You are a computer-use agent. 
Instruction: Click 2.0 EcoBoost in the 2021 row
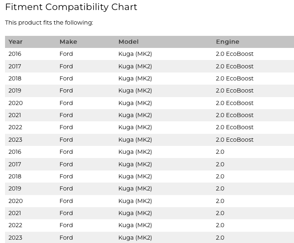tap(235, 115)
